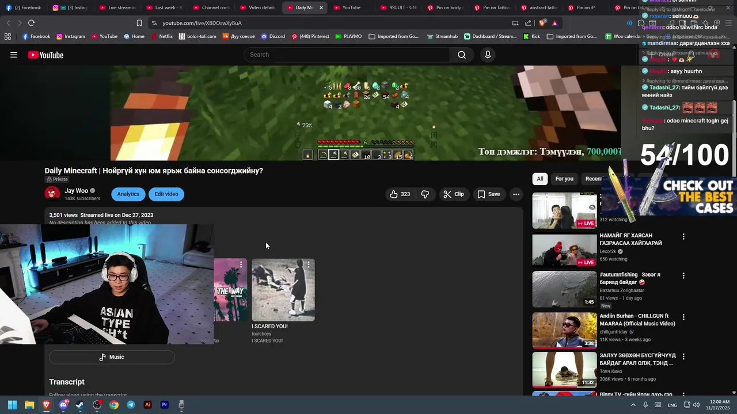This screenshot has width=737, height=414.
Task: Open Telegram from the taskbar
Action: pos(131,405)
